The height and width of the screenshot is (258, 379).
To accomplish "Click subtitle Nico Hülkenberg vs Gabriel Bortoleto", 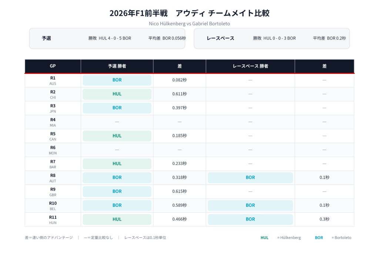I will 189,24.
